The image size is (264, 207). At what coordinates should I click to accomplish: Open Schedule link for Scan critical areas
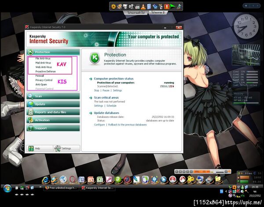coord(111,106)
